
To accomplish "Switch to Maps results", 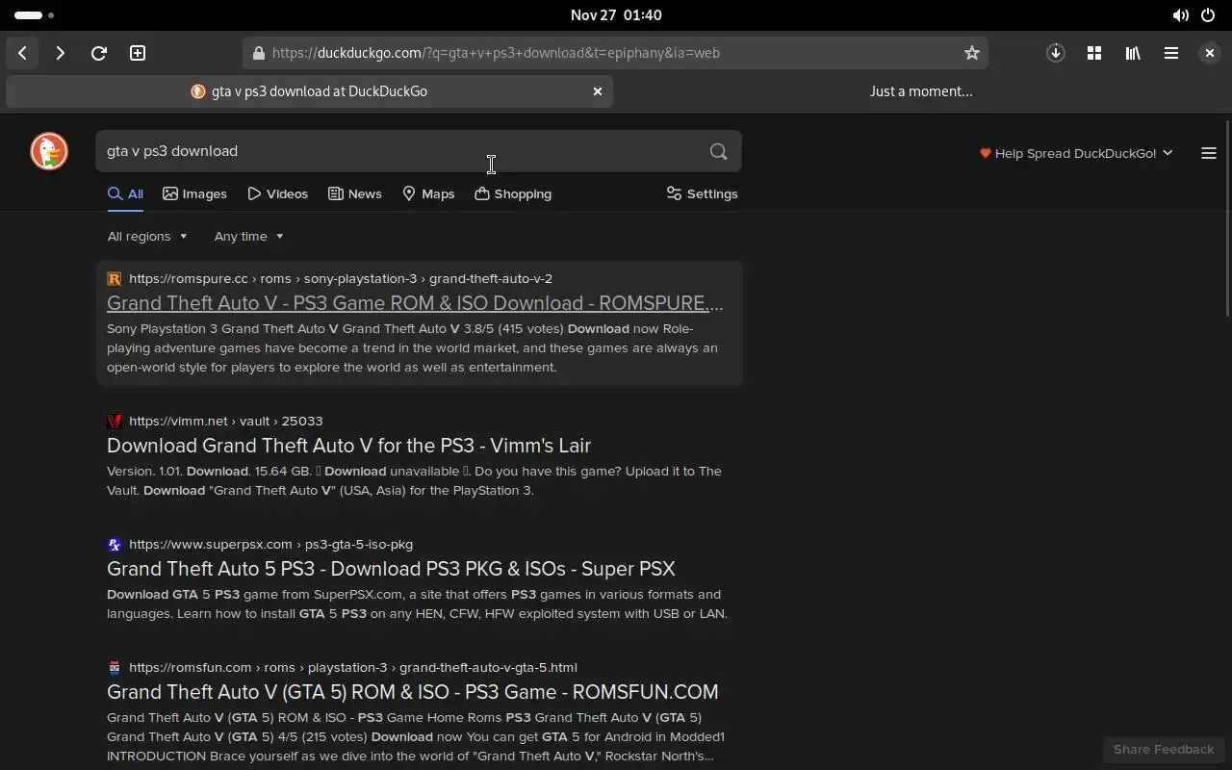I will point(428,193).
